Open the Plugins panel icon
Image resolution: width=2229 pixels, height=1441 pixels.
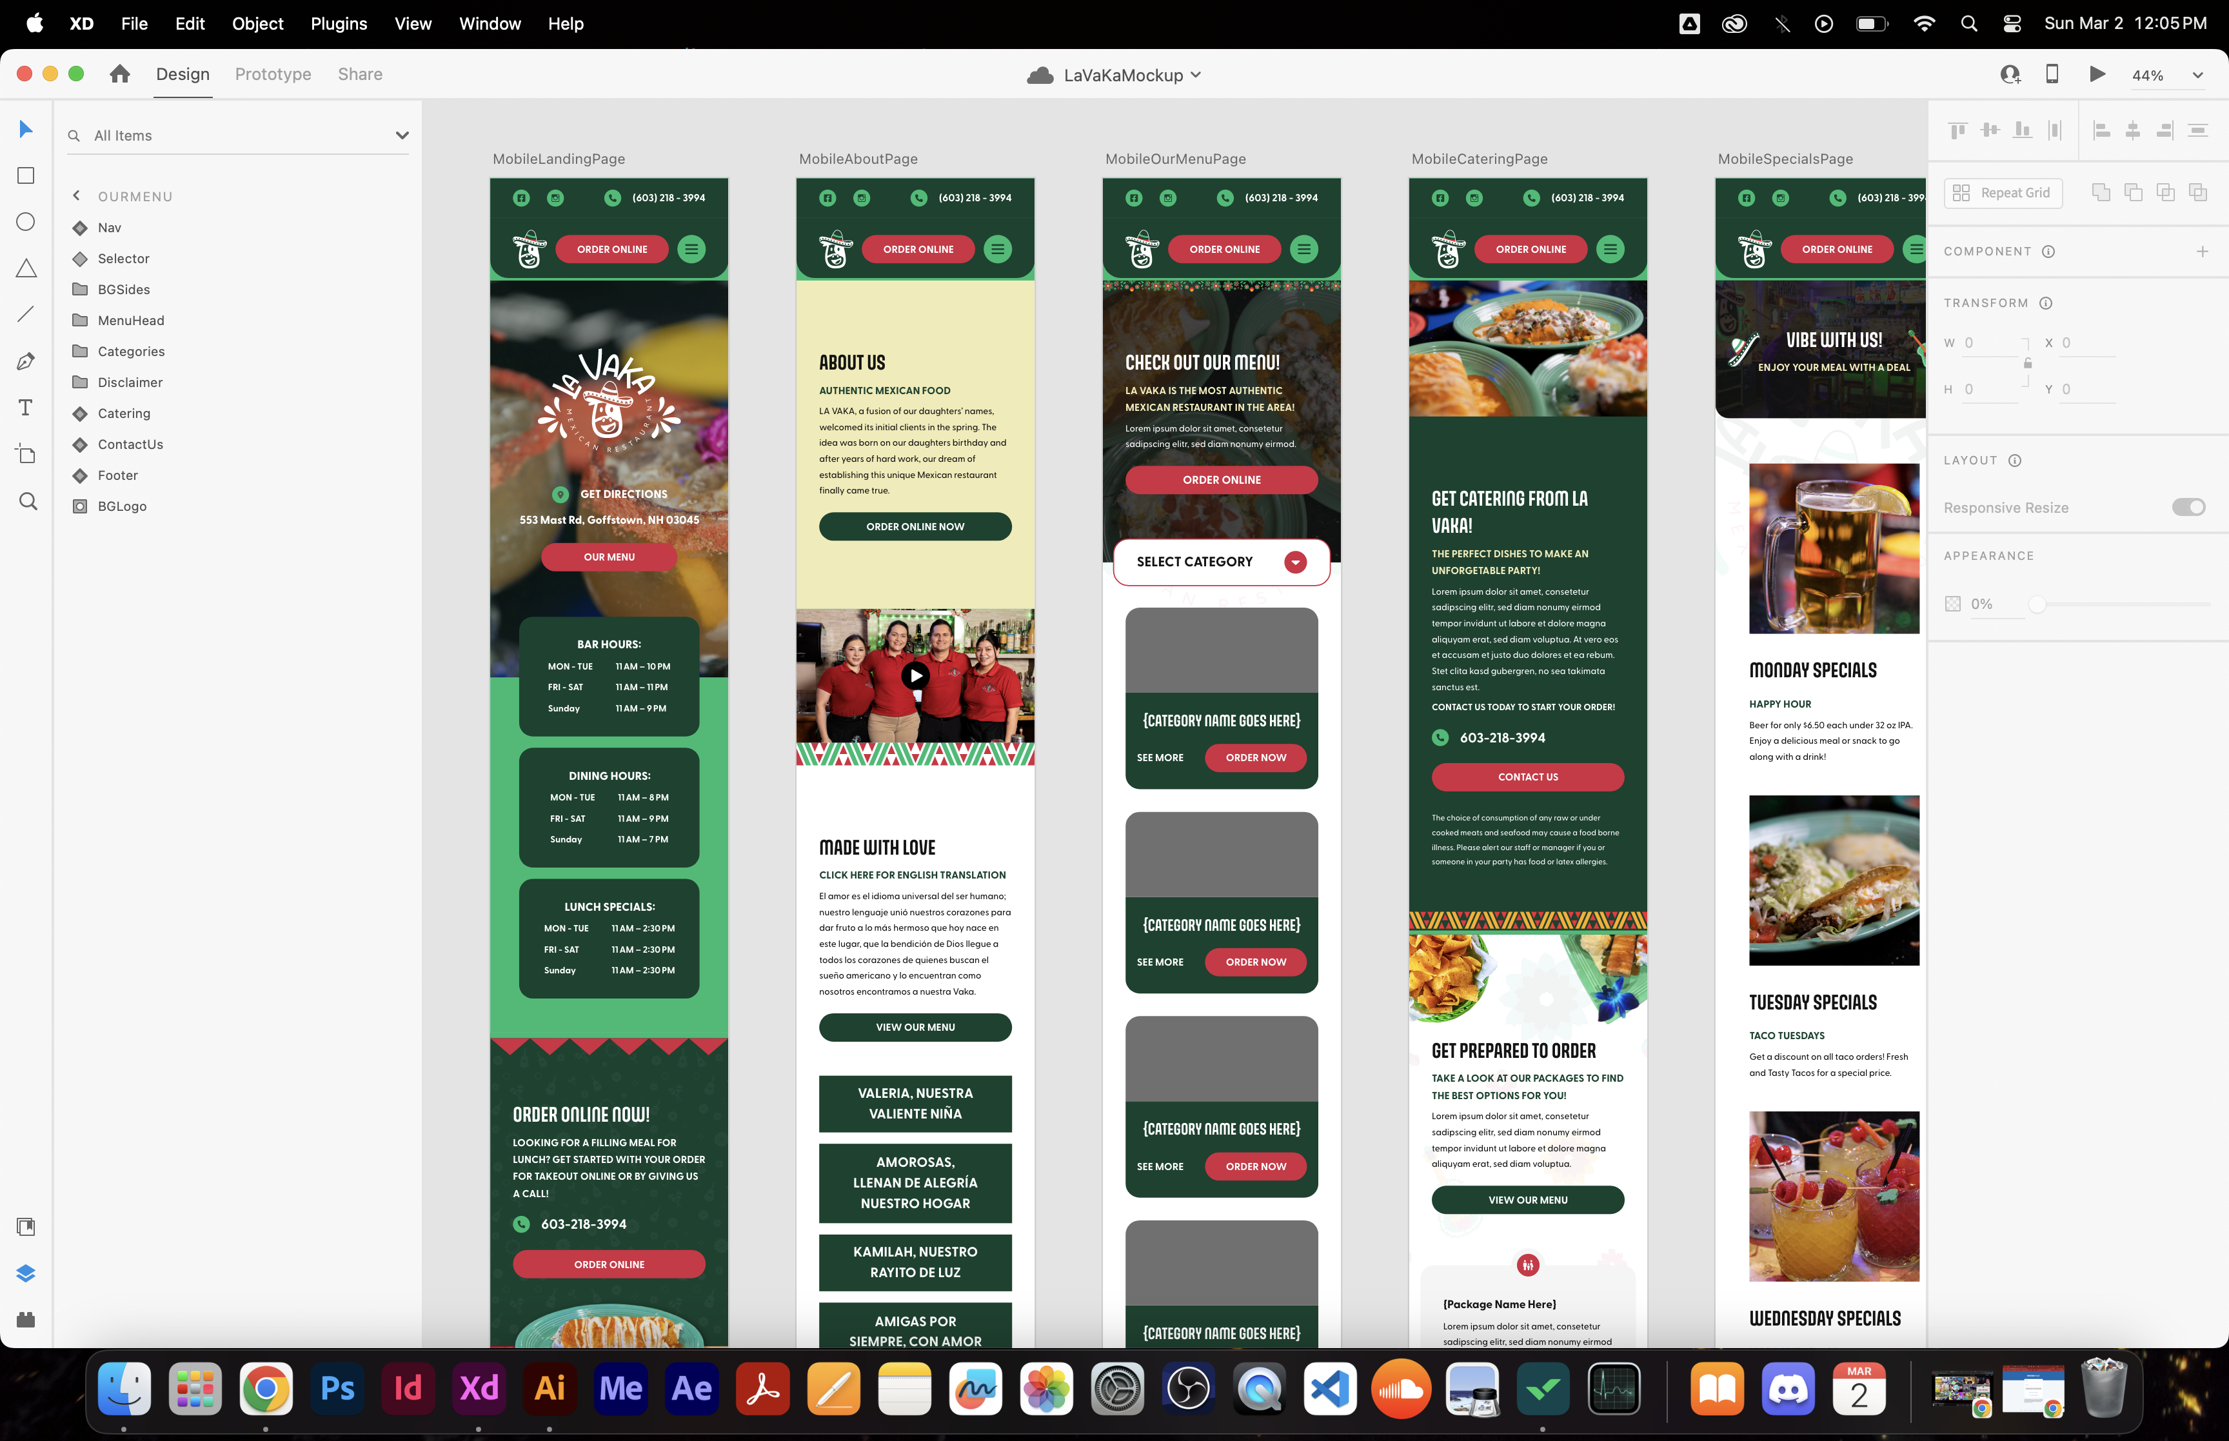(26, 1319)
